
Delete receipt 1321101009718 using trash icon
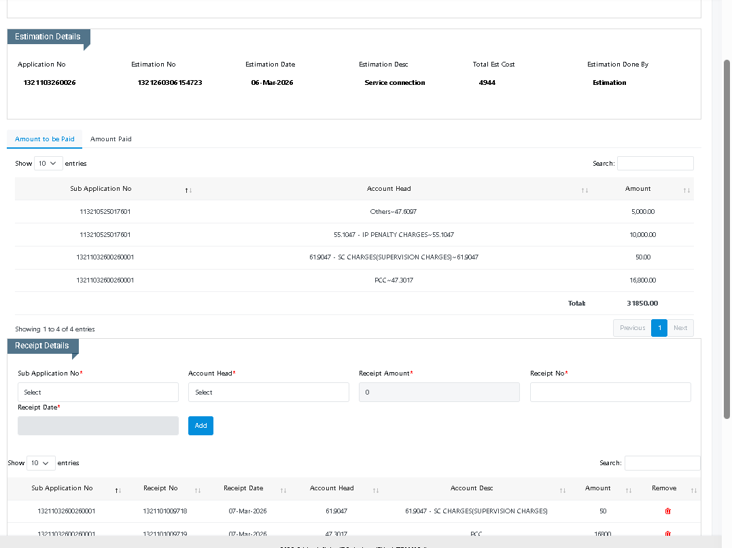pos(667,511)
